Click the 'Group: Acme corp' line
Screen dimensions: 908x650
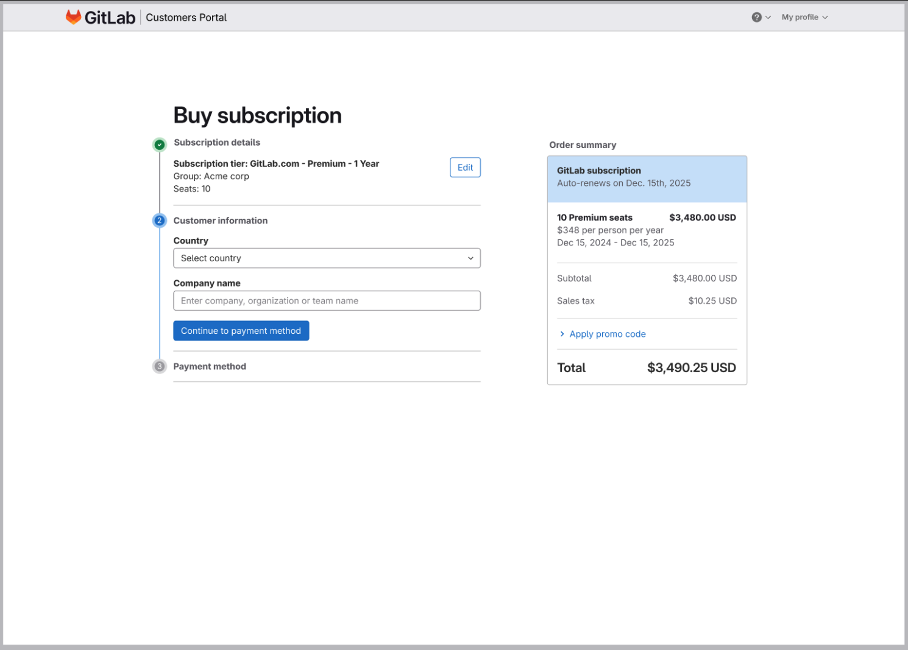[211, 176]
